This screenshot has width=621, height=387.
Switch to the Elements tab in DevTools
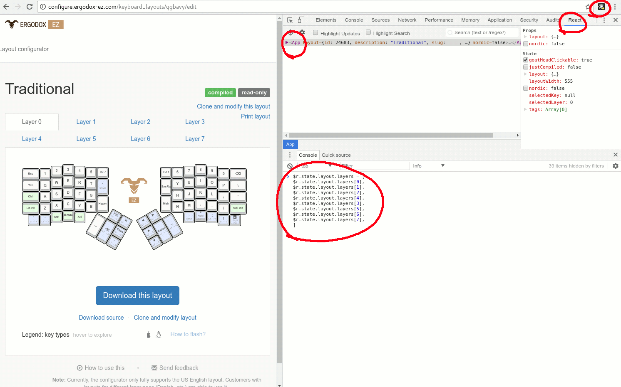[x=326, y=20]
